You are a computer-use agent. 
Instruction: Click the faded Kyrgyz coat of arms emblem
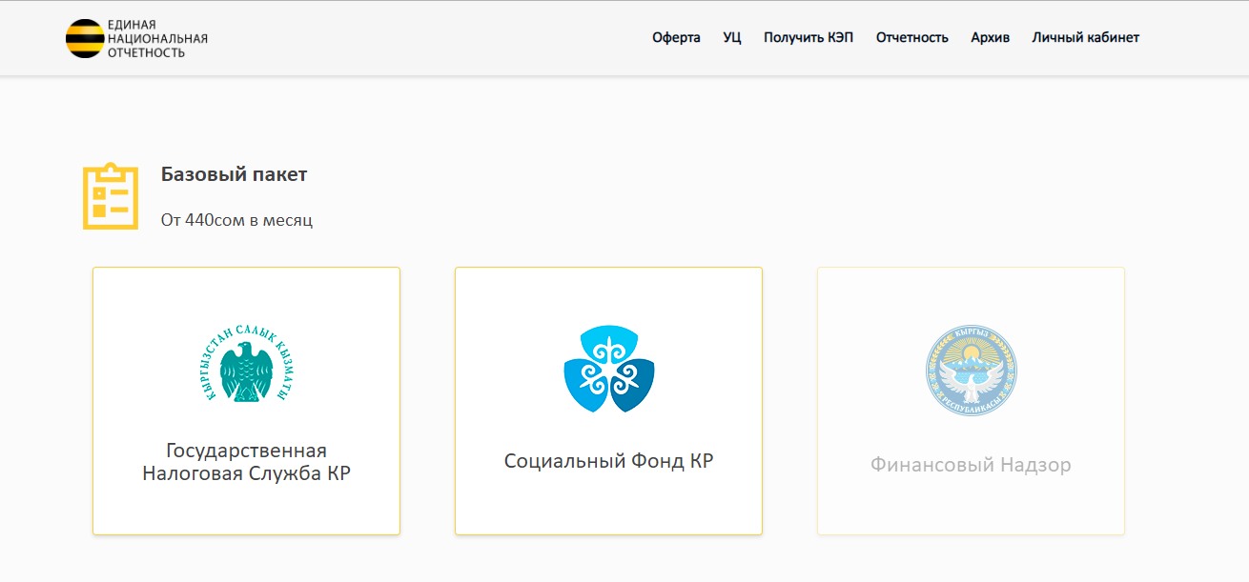[x=971, y=370]
